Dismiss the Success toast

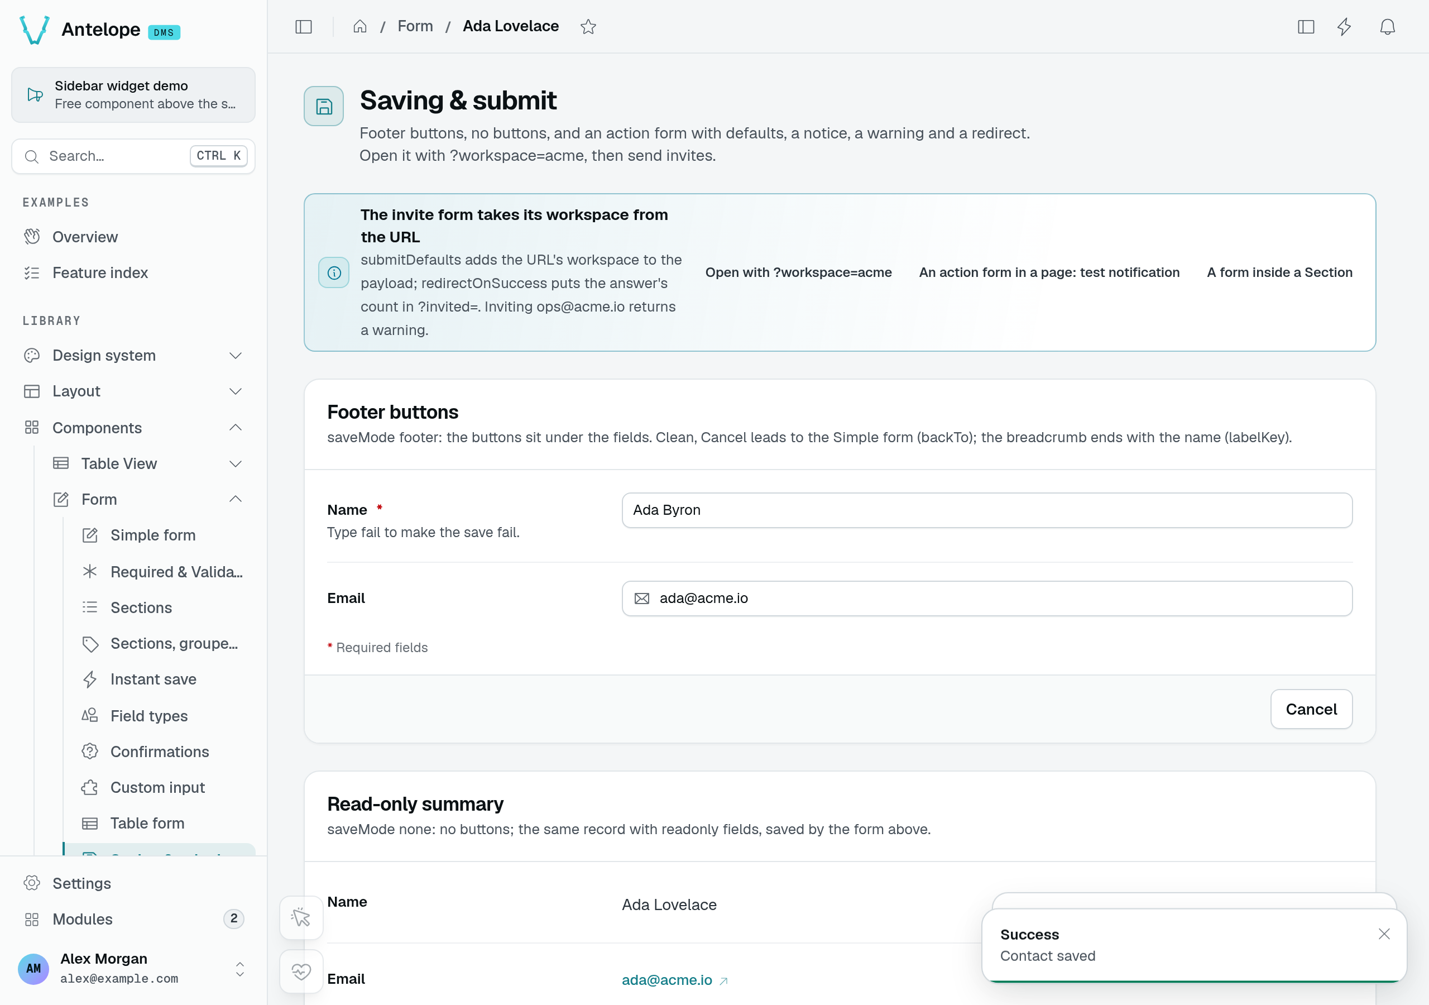click(x=1384, y=934)
